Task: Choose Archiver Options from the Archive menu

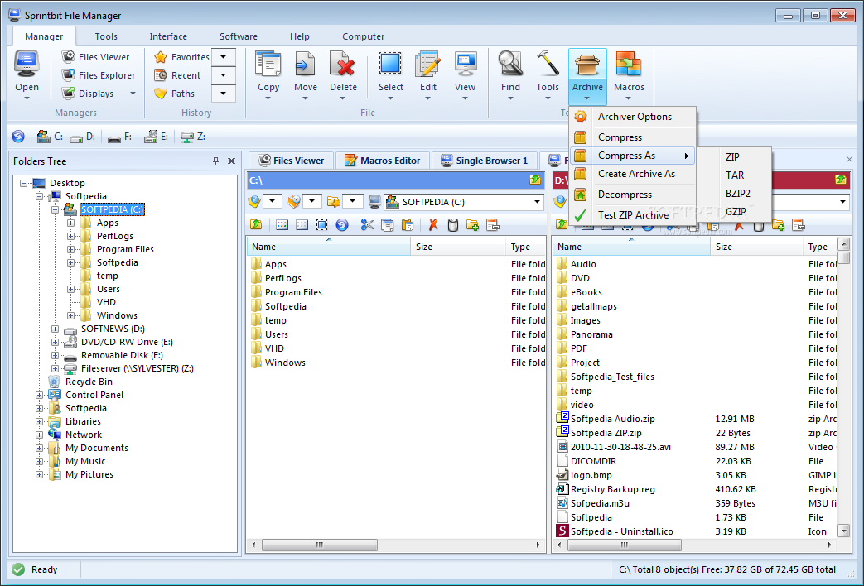Action: (x=633, y=117)
